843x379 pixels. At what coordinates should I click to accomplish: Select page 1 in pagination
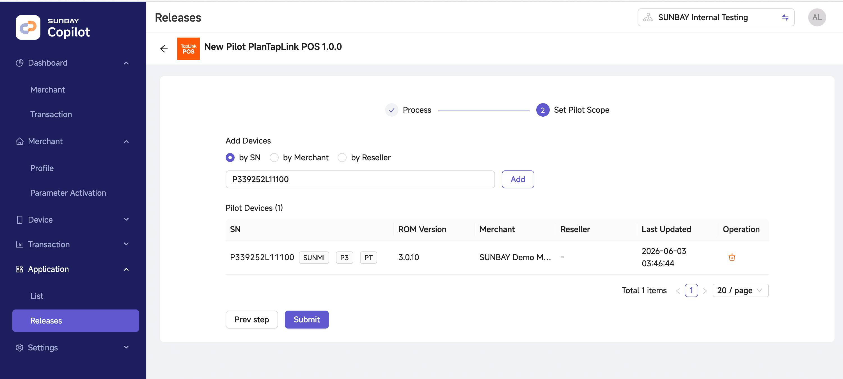[x=691, y=291]
